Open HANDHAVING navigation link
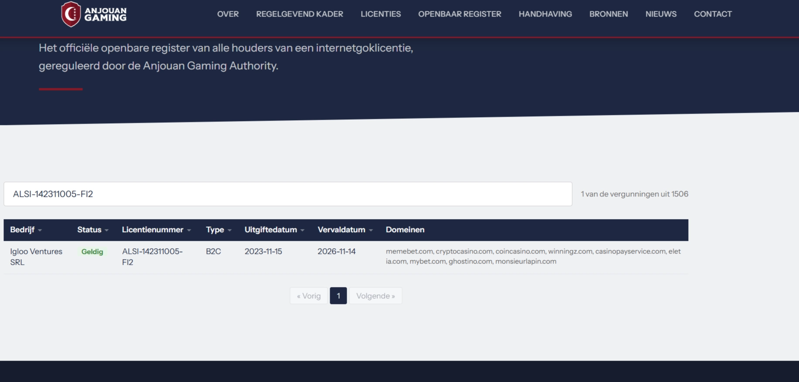This screenshot has height=382, width=799. pos(545,14)
